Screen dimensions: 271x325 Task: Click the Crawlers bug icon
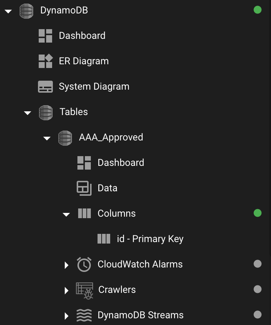85,291
